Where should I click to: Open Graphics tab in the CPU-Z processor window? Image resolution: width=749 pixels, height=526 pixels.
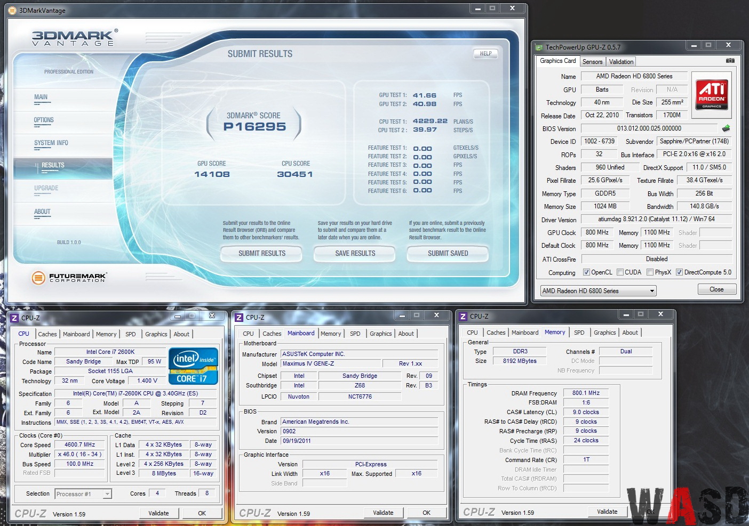tap(156, 334)
